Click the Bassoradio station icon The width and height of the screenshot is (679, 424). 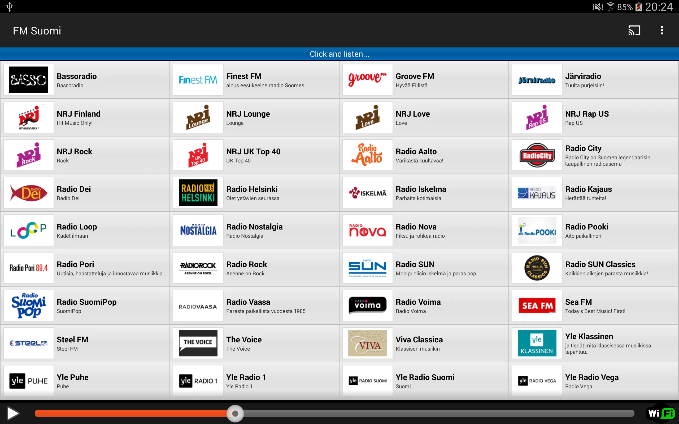coord(27,79)
